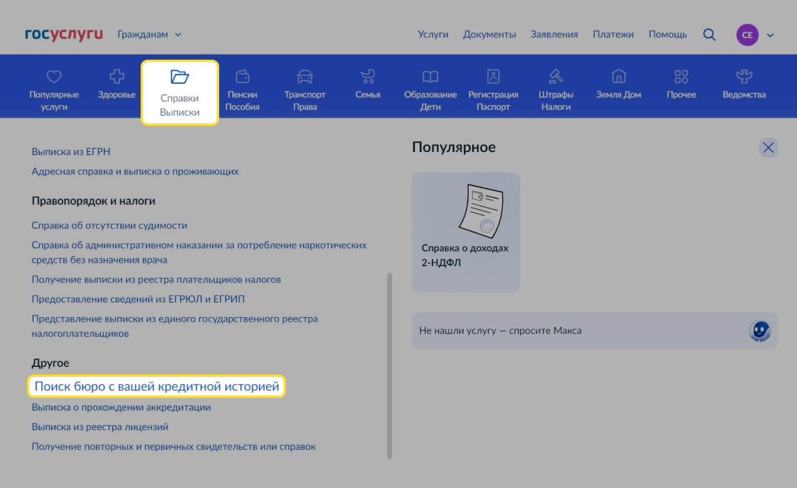The height and width of the screenshot is (488, 797).
Task: Open the search magnifier icon
Action: click(709, 35)
